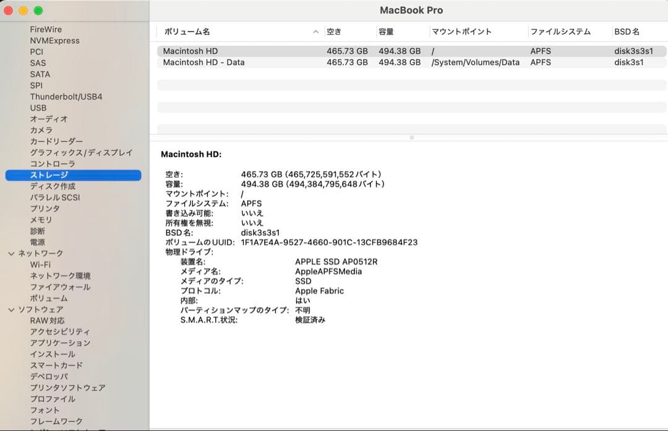Open FireWire in the sidebar
Image resolution: width=668 pixels, height=431 pixels.
click(46, 30)
